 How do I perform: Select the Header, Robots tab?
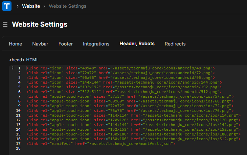(137, 44)
